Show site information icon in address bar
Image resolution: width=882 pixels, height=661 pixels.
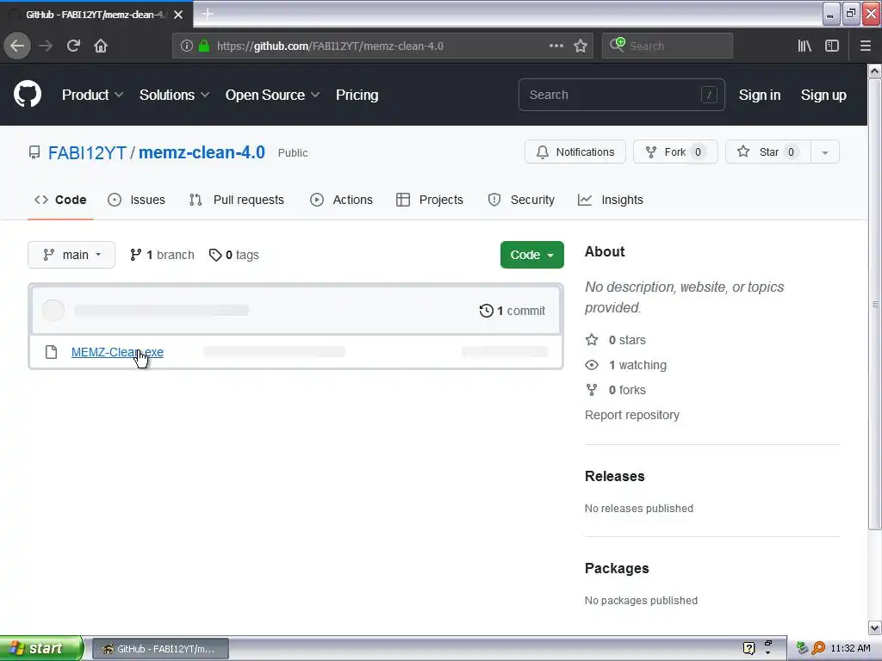186,46
